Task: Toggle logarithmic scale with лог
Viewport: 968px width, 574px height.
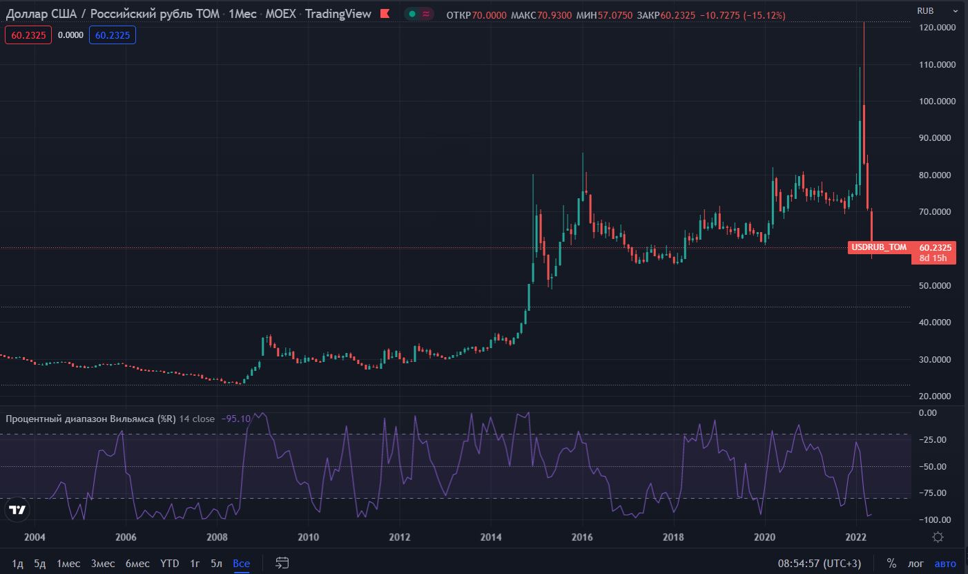Action: (915, 563)
